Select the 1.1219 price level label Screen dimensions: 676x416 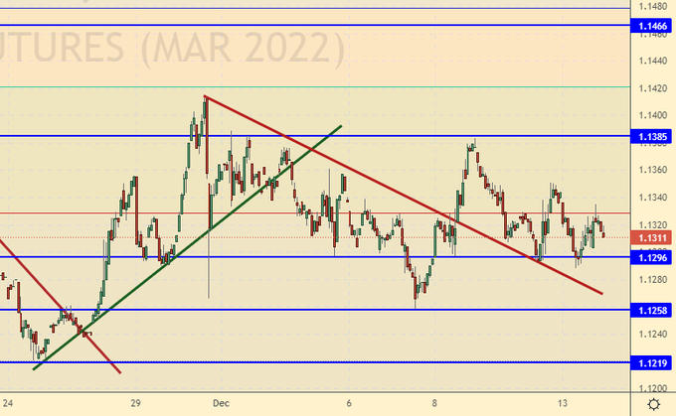[x=652, y=362]
